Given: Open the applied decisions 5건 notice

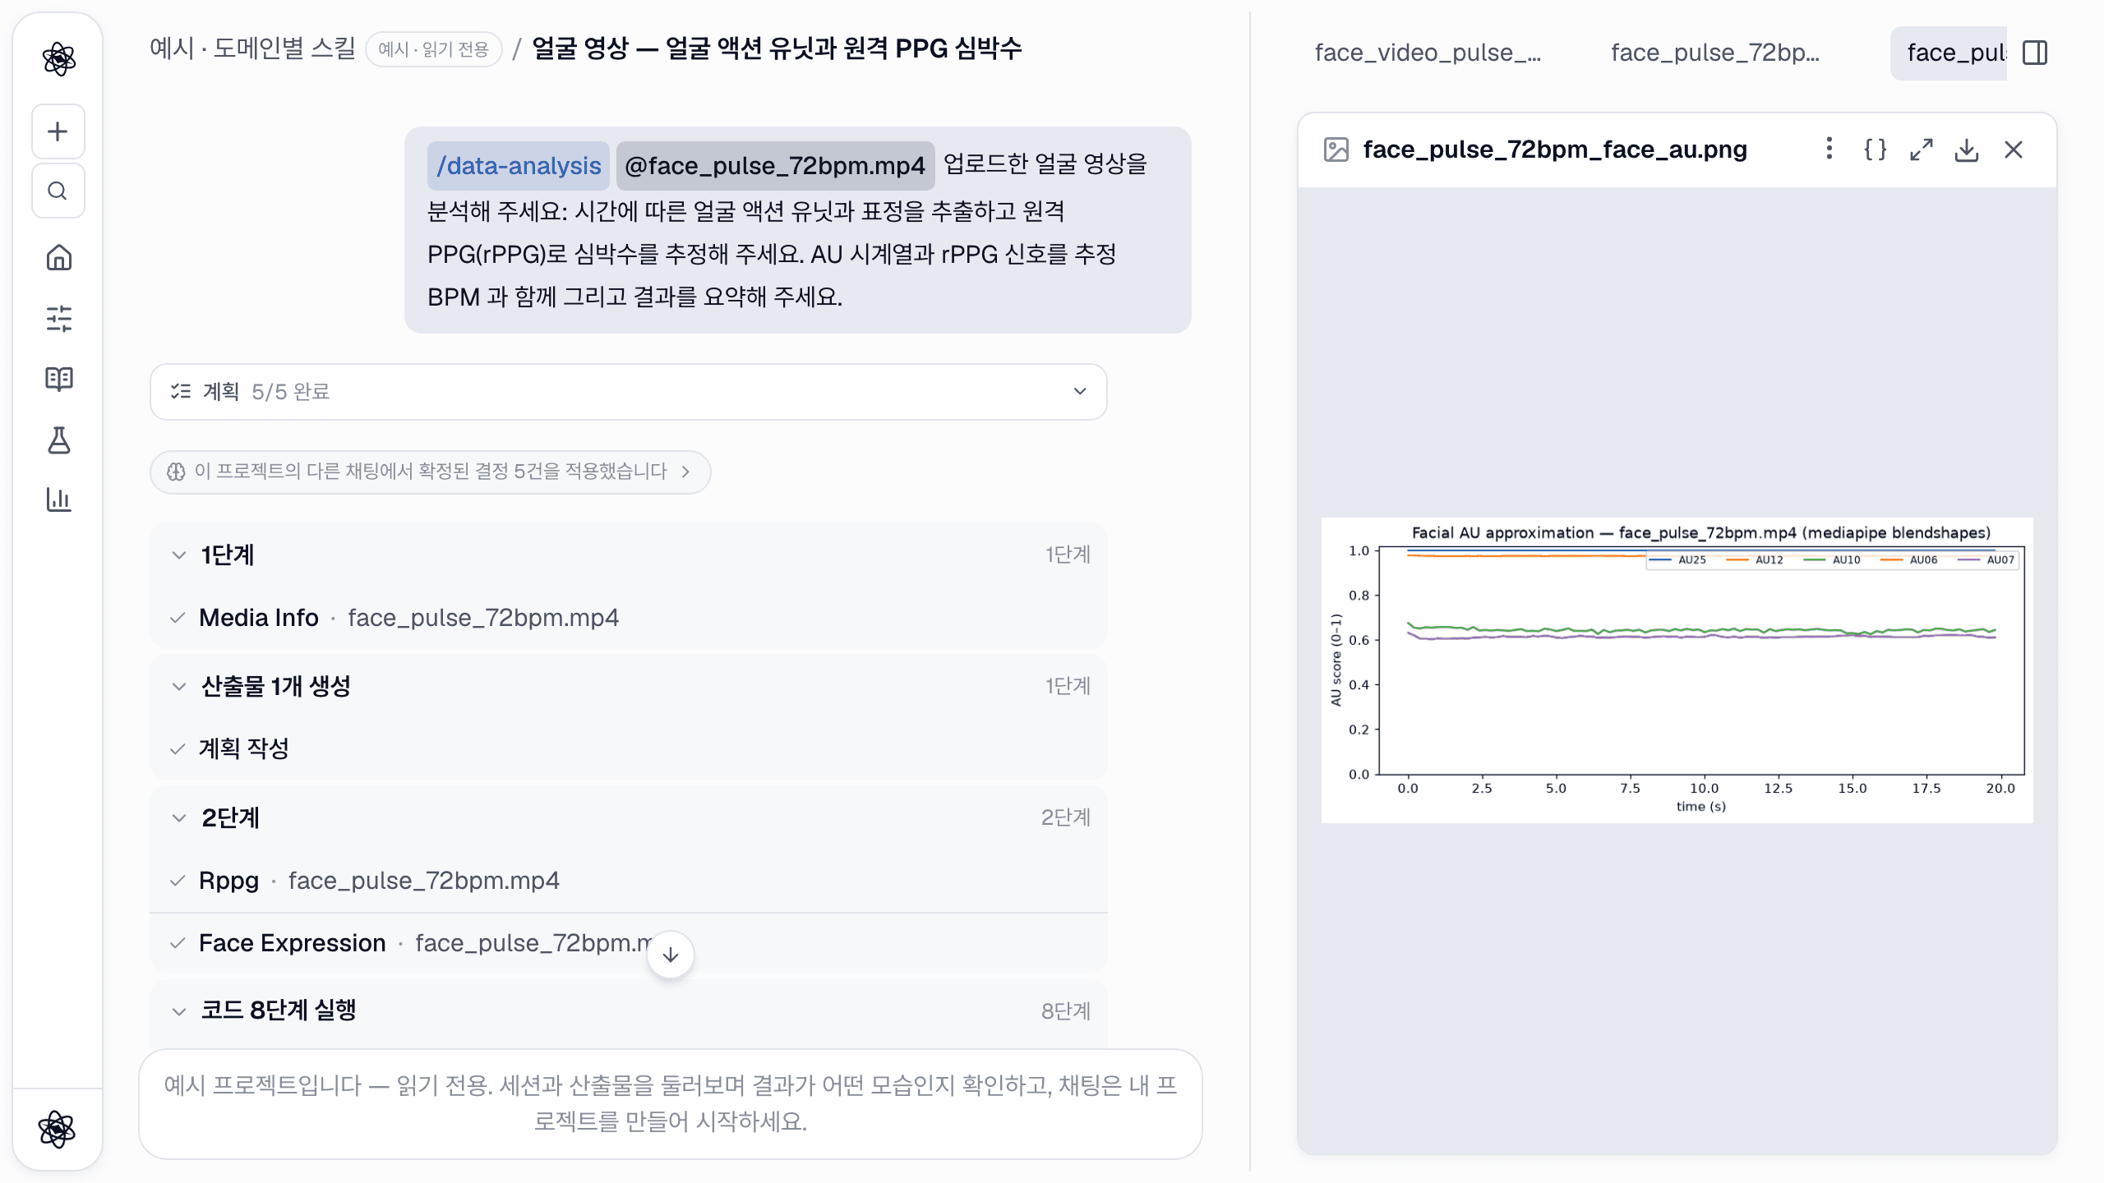Looking at the screenshot, I should pos(430,472).
